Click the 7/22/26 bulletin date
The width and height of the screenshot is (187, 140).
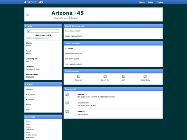69,48
